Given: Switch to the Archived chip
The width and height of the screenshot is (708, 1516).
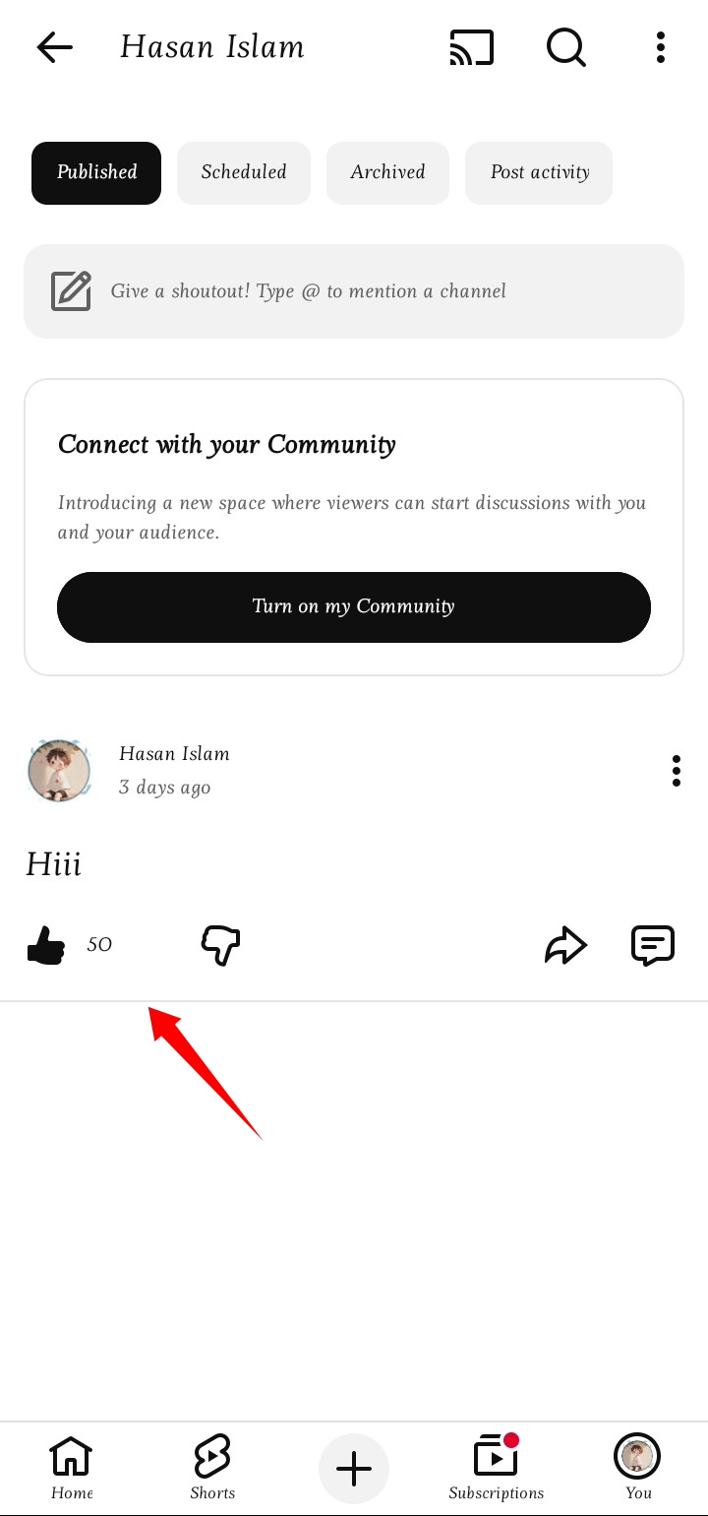Looking at the screenshot, I should click(x=387, y=173).
